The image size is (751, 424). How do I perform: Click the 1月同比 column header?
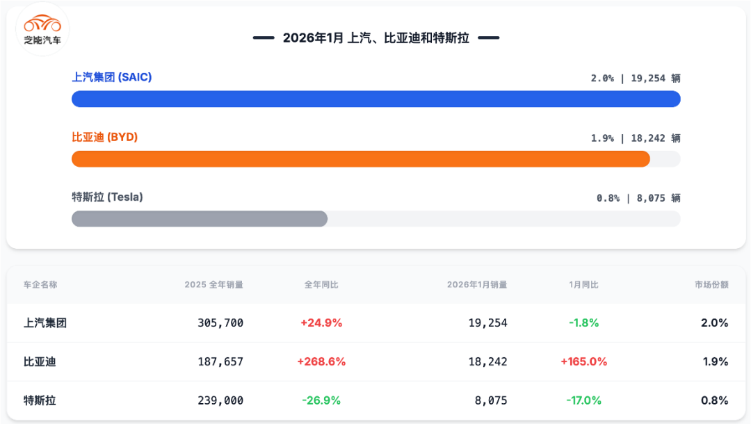[x=584, y=285]
